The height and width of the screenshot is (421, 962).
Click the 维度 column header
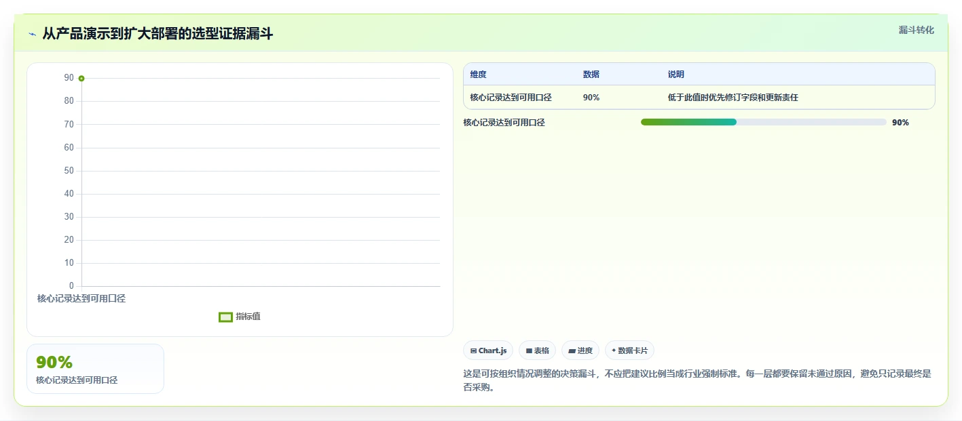(x=478, y=75)
